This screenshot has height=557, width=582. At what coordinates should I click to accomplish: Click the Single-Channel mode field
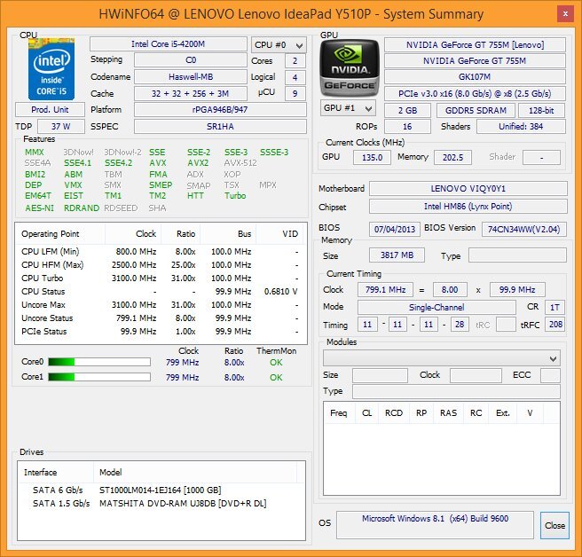pos(436,307)
